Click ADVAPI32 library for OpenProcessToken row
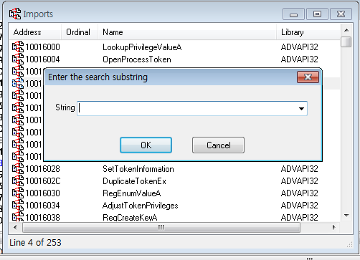Image resolution: width=360 pixels, height=260 pixels. (300, 59)
